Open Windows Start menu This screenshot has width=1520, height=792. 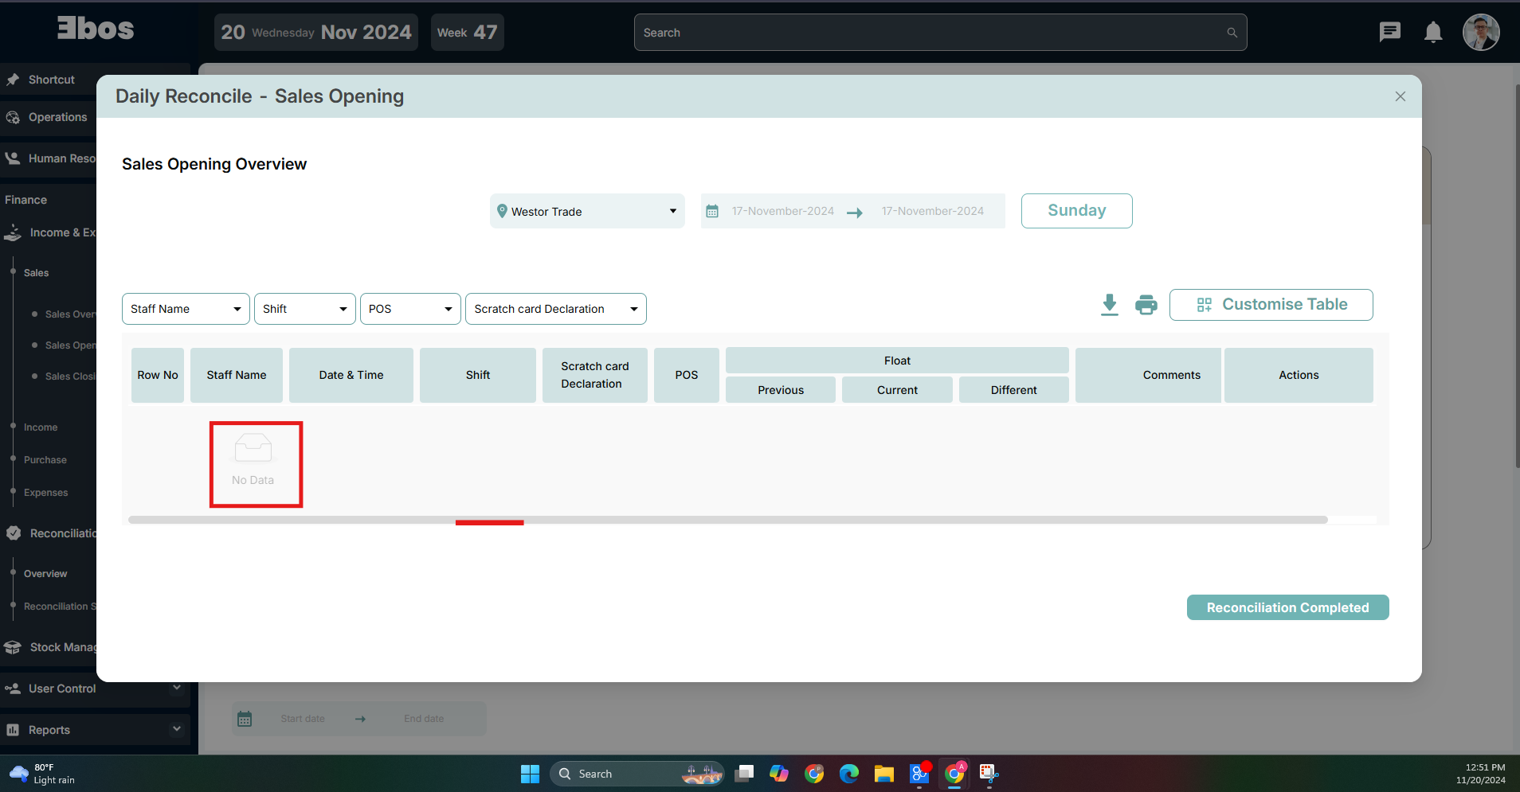coord(530,774)
